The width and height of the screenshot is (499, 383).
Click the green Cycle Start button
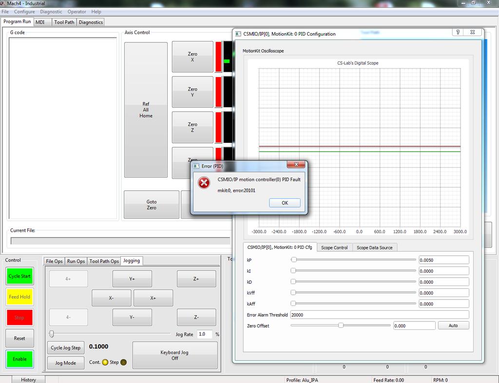point(19,276)
